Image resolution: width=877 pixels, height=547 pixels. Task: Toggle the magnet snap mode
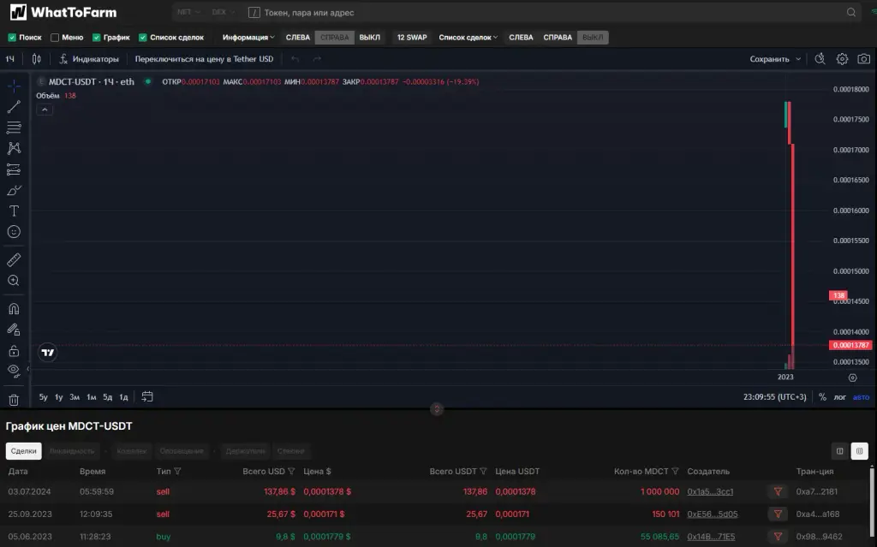click(x=14, y=309)
